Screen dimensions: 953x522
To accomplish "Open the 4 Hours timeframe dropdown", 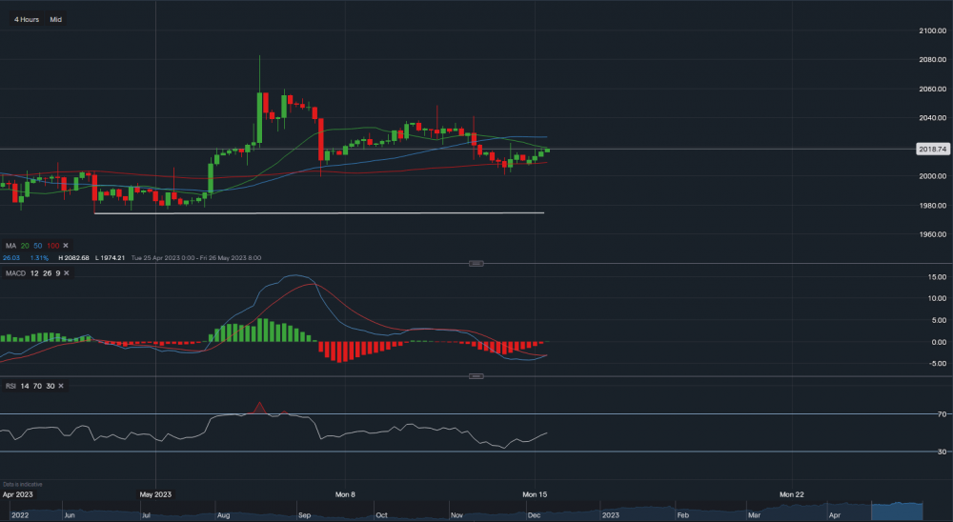I will [26, 19].
